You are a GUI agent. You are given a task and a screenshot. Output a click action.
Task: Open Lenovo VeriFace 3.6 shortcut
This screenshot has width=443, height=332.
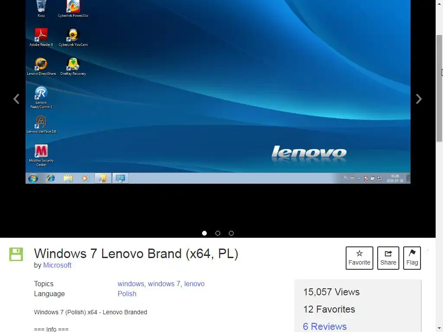pos(41,124)
